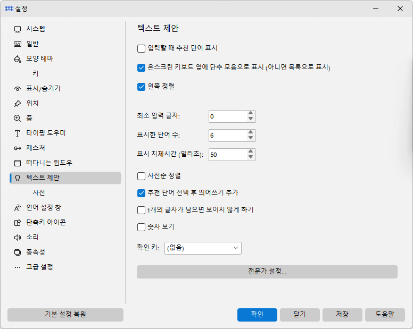Click the 고급 설정 ellipsis icon
This screenshot has width=413, height=329.
tap(18, 267)
